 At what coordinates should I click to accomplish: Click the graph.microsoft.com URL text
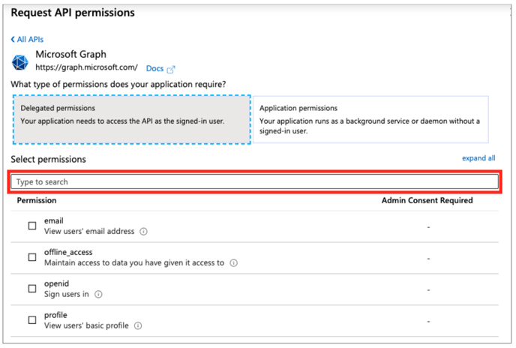(86, 67)
